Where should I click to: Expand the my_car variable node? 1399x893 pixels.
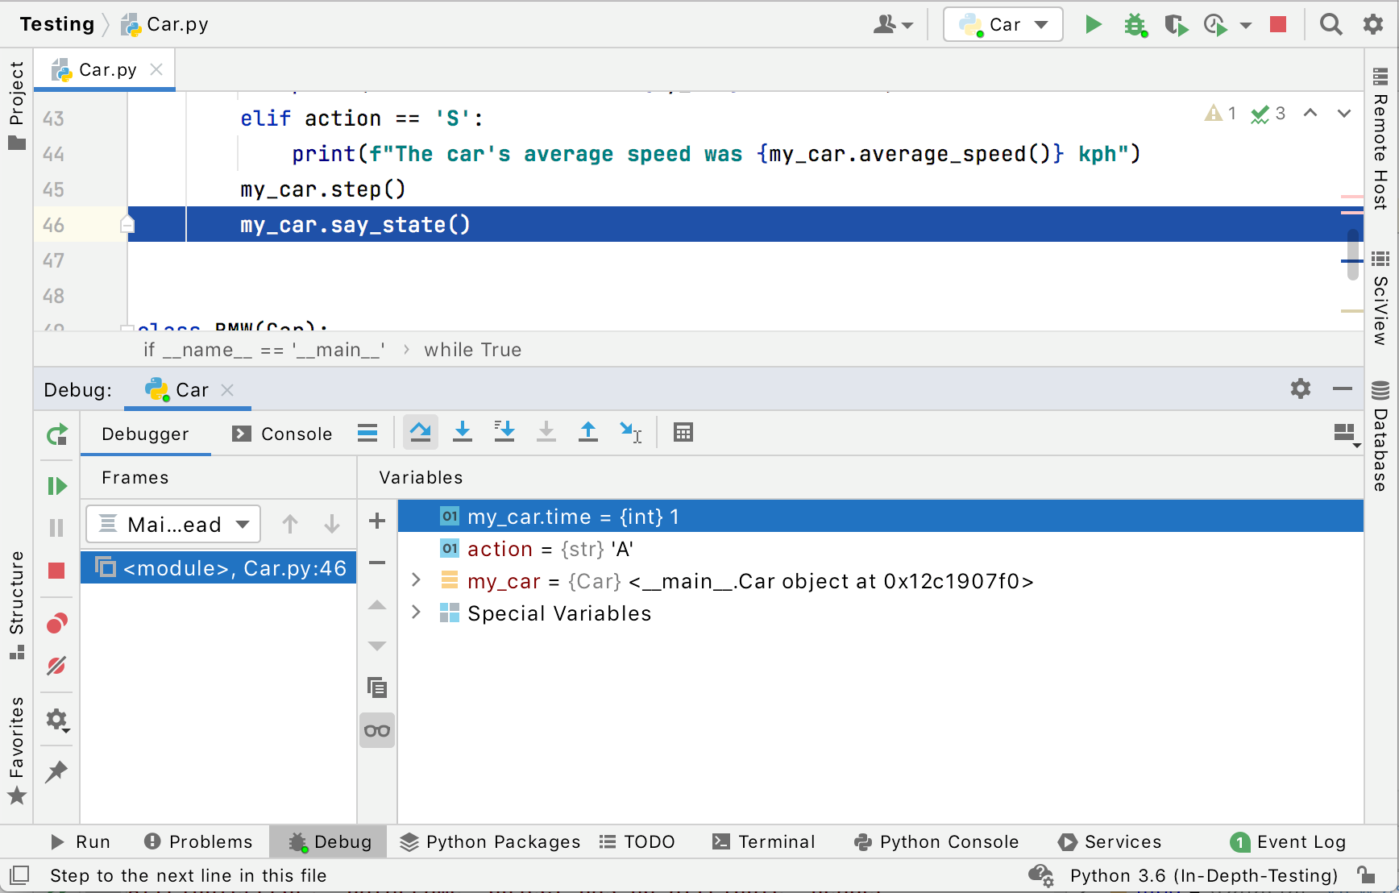tap(416, 581)
